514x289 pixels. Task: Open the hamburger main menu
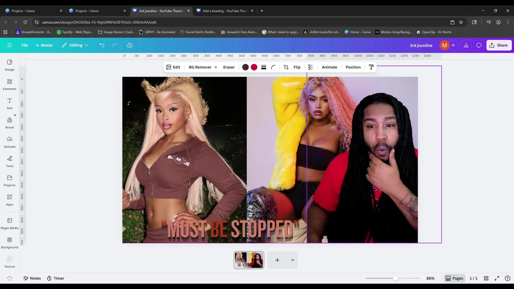tap(10, 45)
